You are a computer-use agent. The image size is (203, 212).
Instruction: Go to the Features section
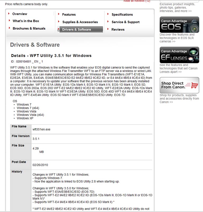(x=69, y=15)
